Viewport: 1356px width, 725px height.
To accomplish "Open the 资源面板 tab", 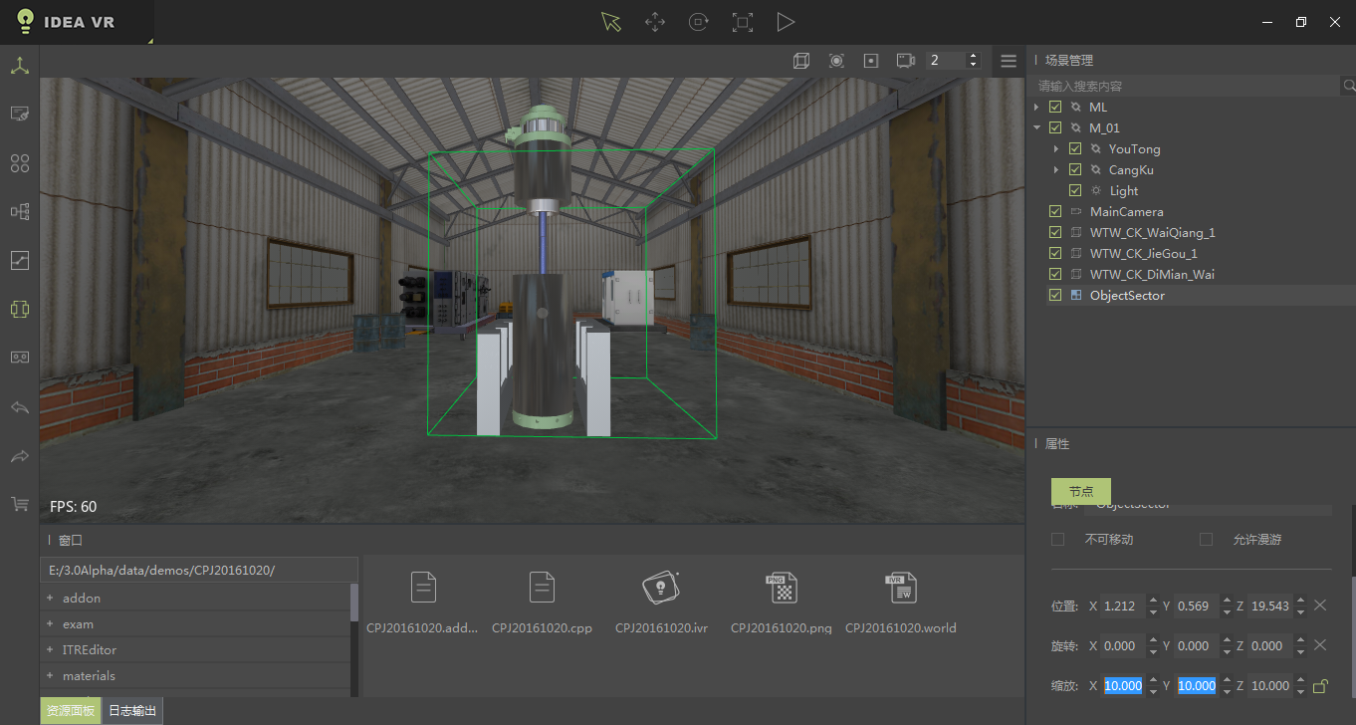I will click(70, 710).
